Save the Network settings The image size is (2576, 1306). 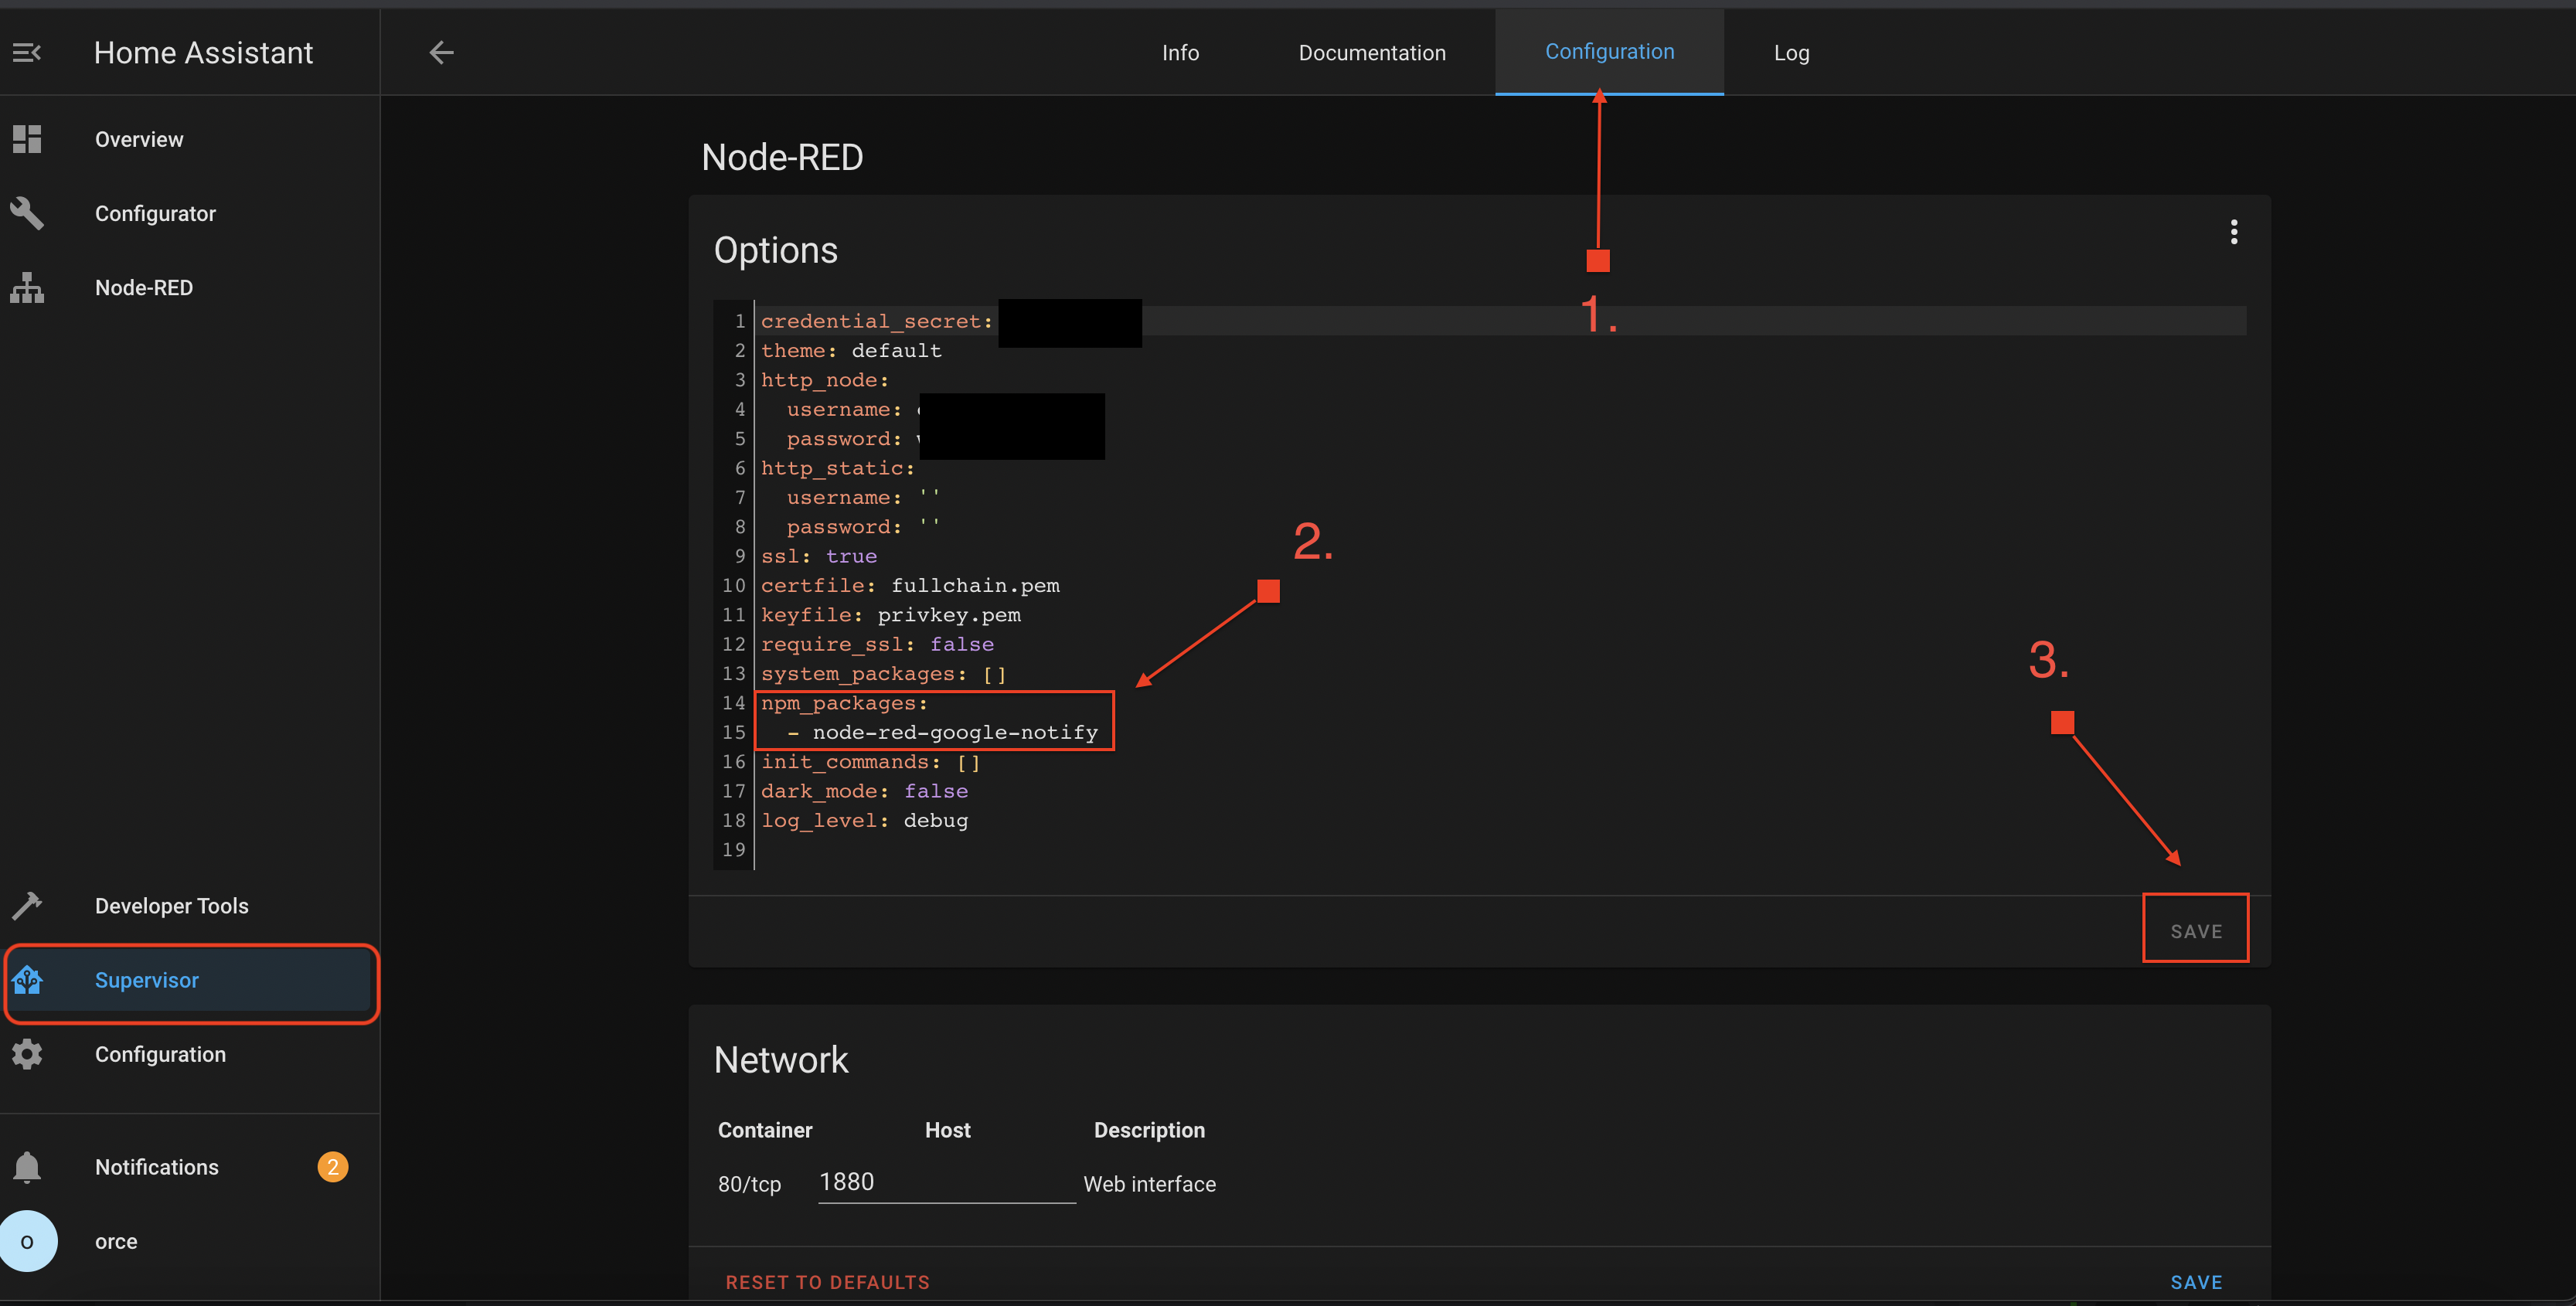coord(2195,1282)
